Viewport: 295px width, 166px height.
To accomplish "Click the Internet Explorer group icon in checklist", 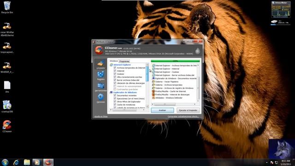I will click(111, 65).
